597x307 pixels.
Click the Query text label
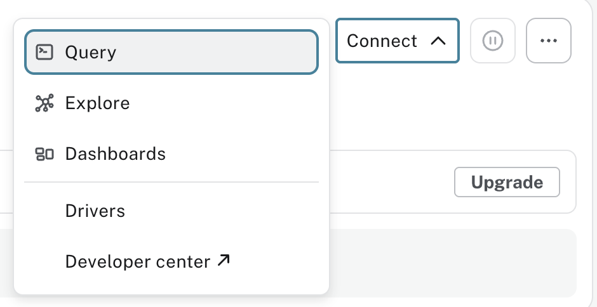91,52
